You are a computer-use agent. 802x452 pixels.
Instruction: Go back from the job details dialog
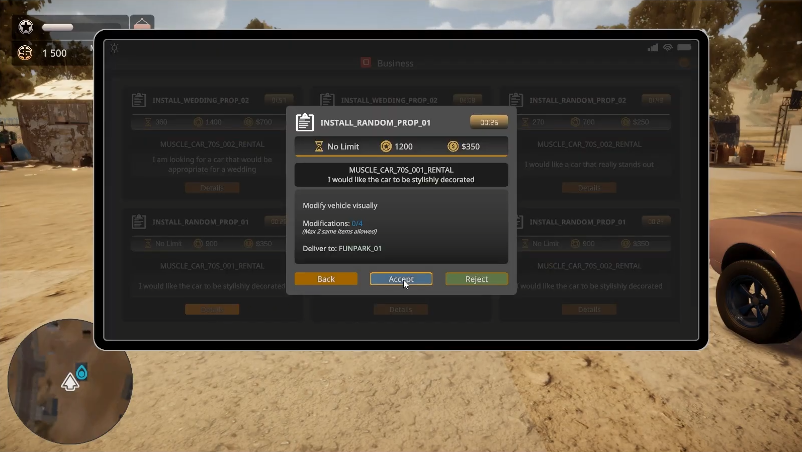coord(326,279)
